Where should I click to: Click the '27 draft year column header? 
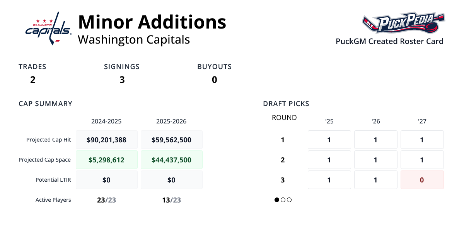422,121
